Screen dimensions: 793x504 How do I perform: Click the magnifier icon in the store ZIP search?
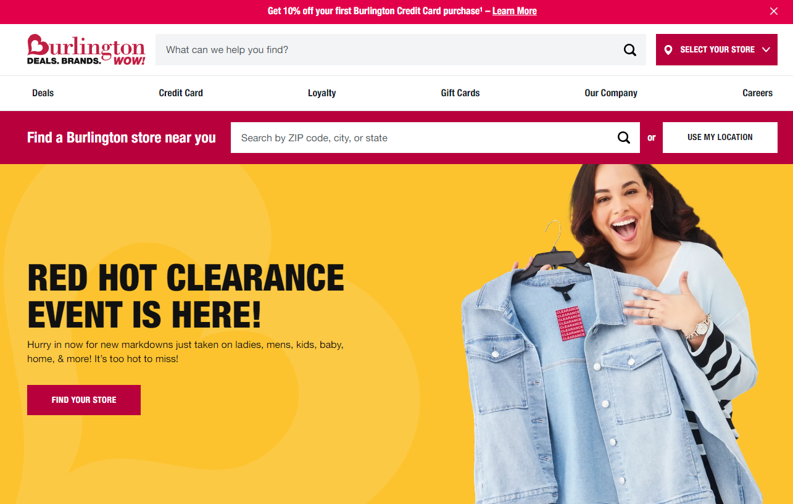(x=624, y=138)
